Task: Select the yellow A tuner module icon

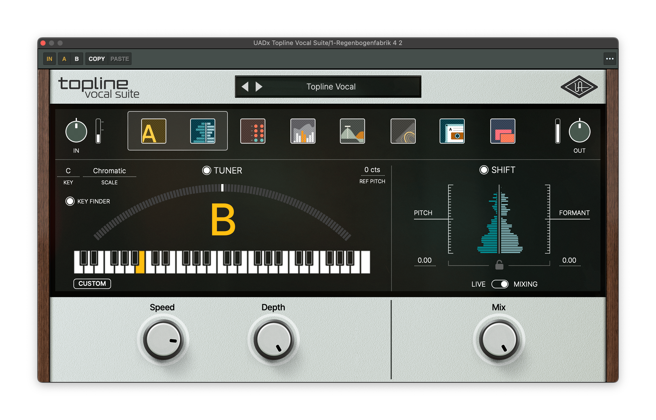Action: coord(153,131)
